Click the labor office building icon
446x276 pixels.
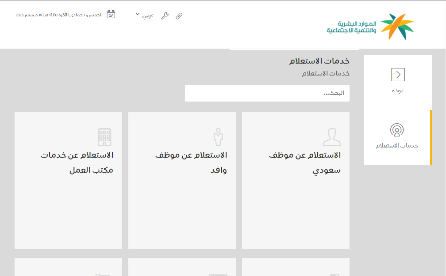104,137
